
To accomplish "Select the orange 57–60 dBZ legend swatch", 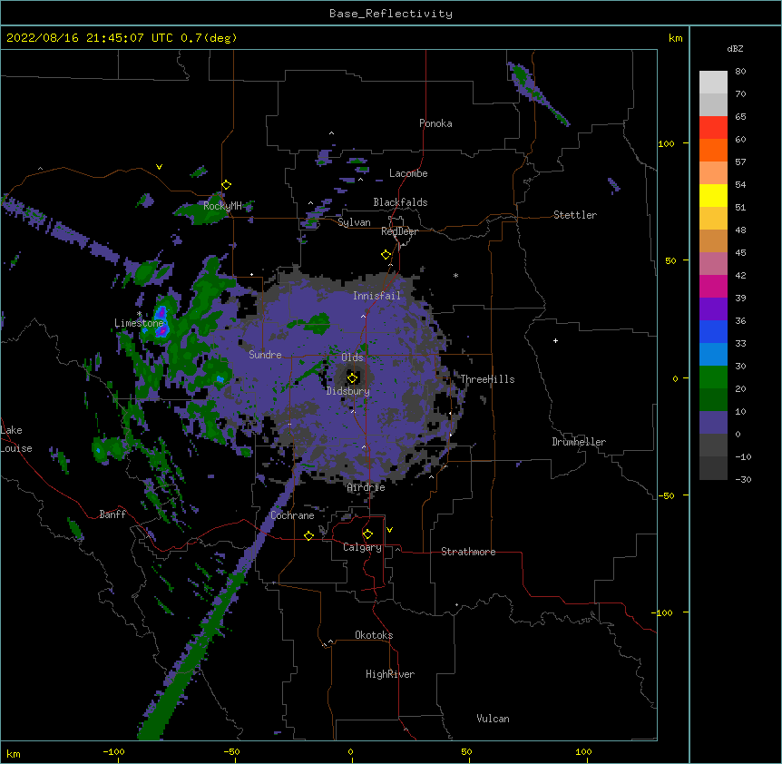I will point(713,150).
